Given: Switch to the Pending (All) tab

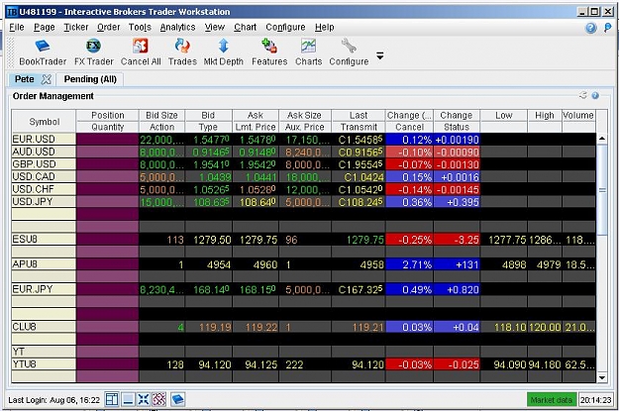Looking at the screenshot, I should pos(90,79).
